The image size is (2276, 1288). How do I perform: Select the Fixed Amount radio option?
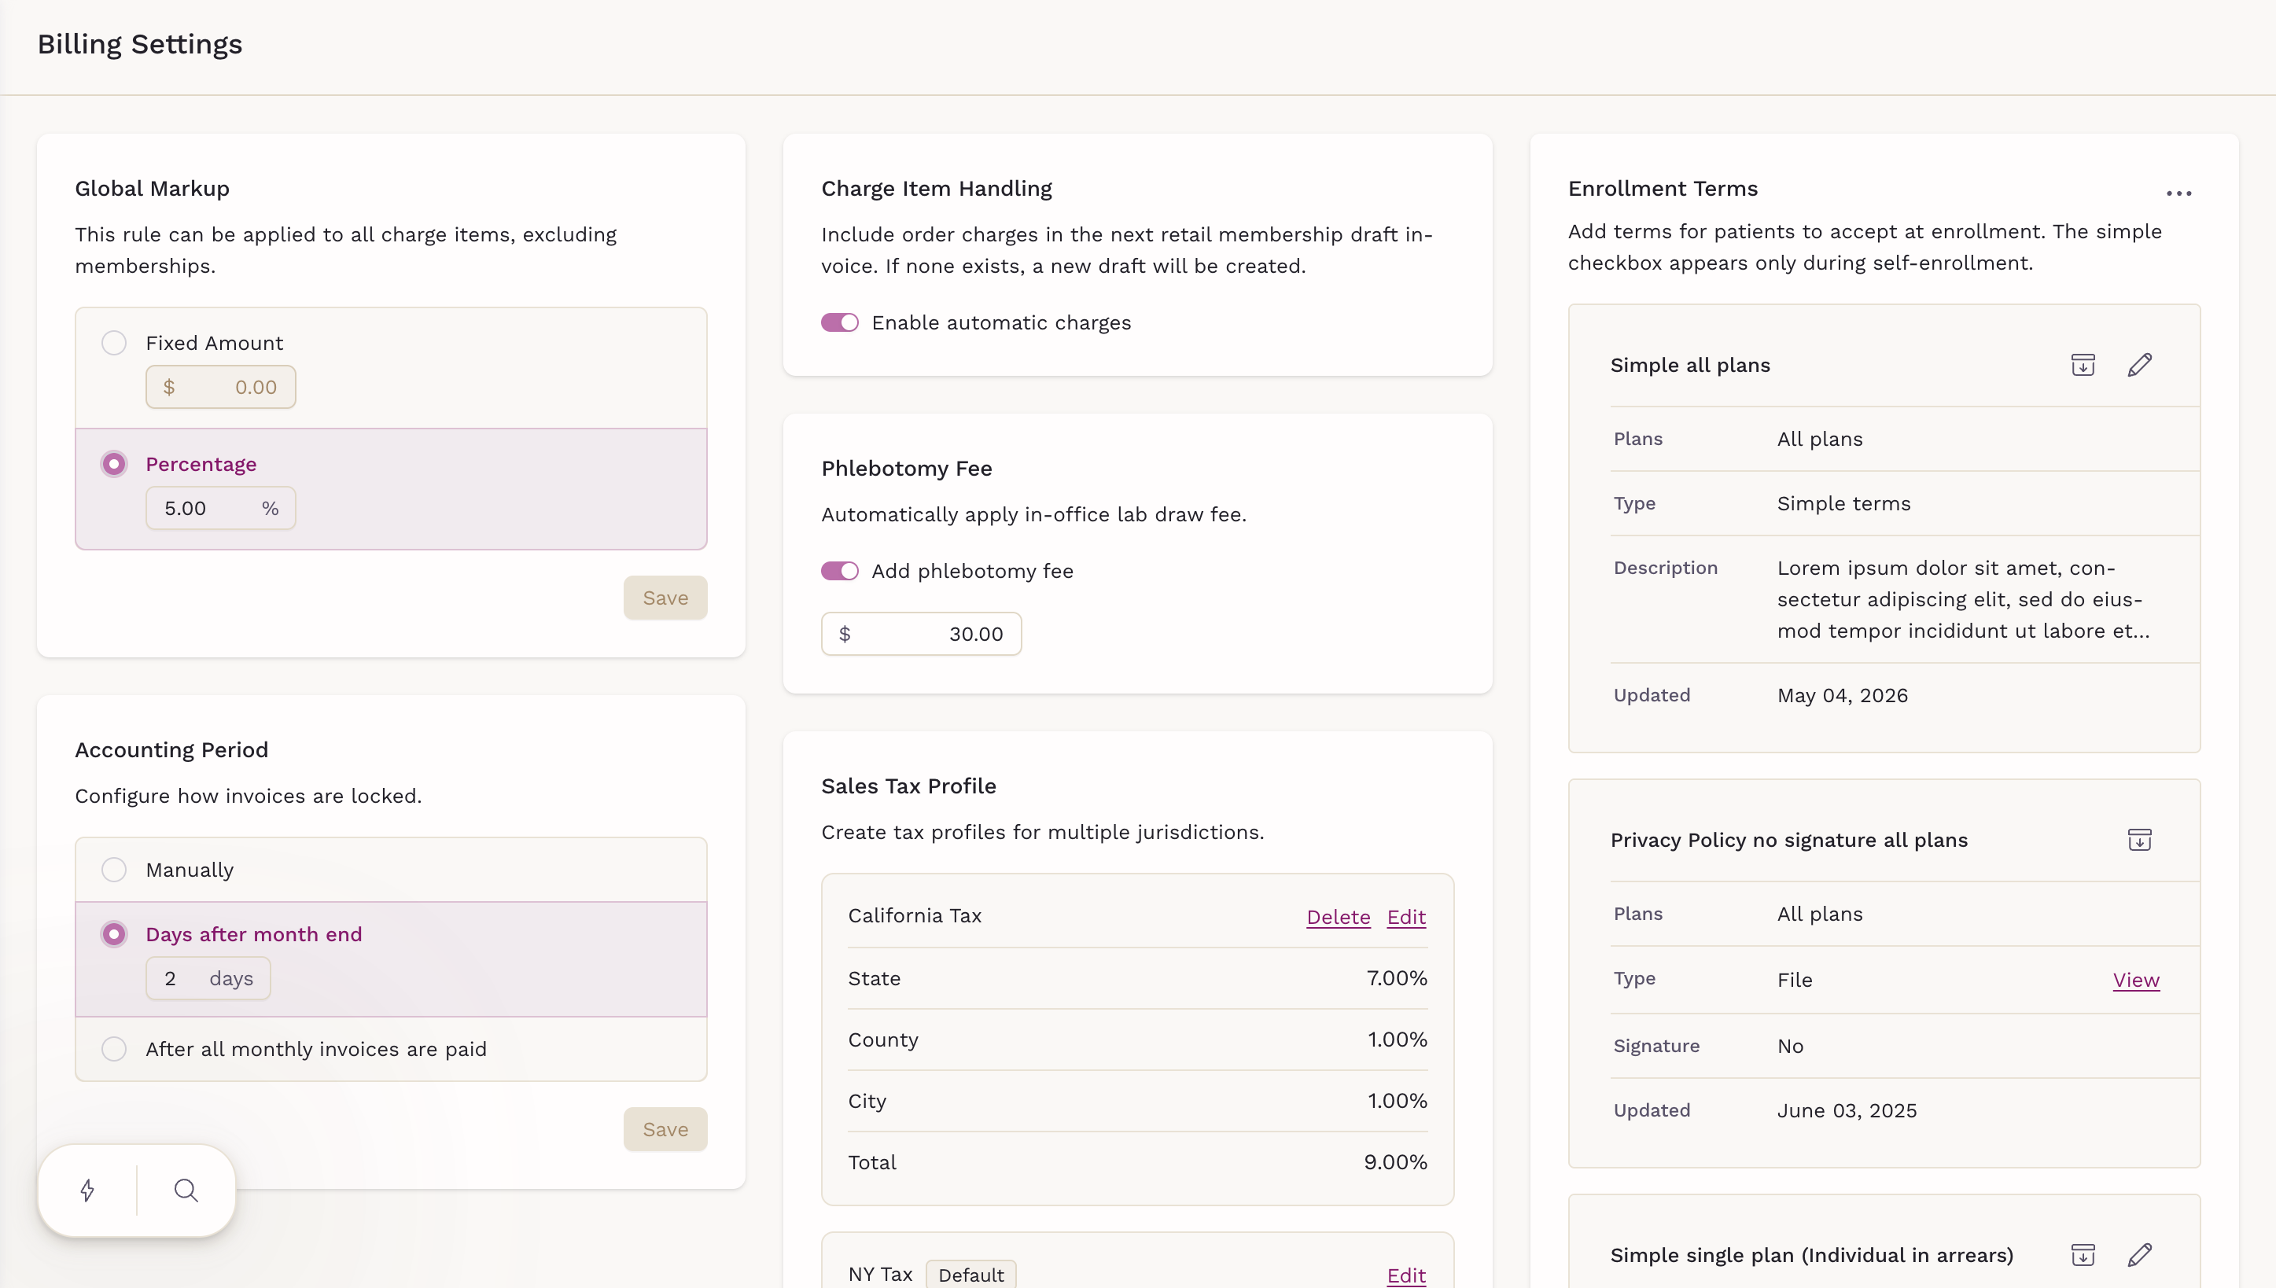[x=114, y=343]
